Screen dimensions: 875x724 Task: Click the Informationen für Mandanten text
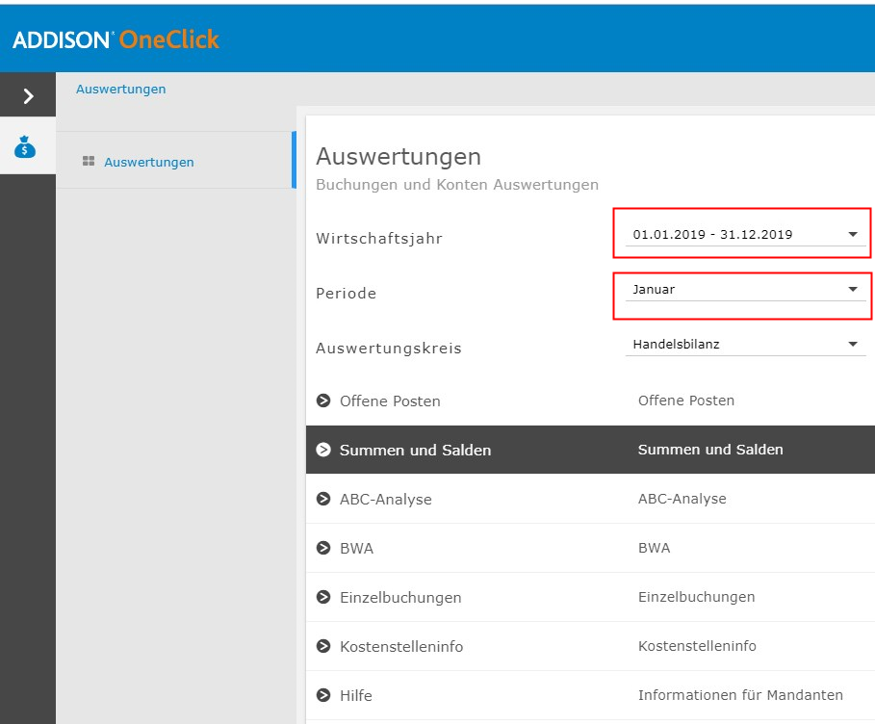pyautogui.click(x=740, y=695)
